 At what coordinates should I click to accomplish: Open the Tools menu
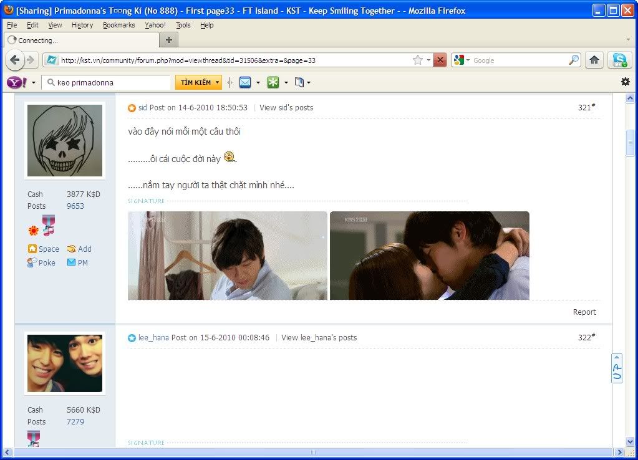(183, 25)
